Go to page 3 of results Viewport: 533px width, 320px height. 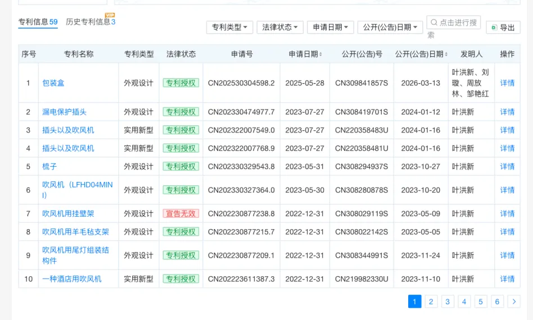point(448,301)
